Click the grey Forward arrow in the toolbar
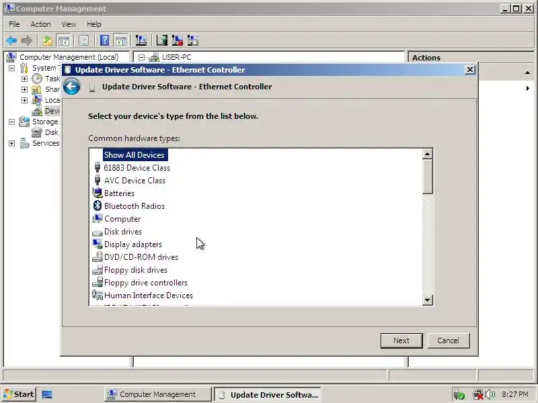Viewport: 538px width, 403px height. pos(27,41)
